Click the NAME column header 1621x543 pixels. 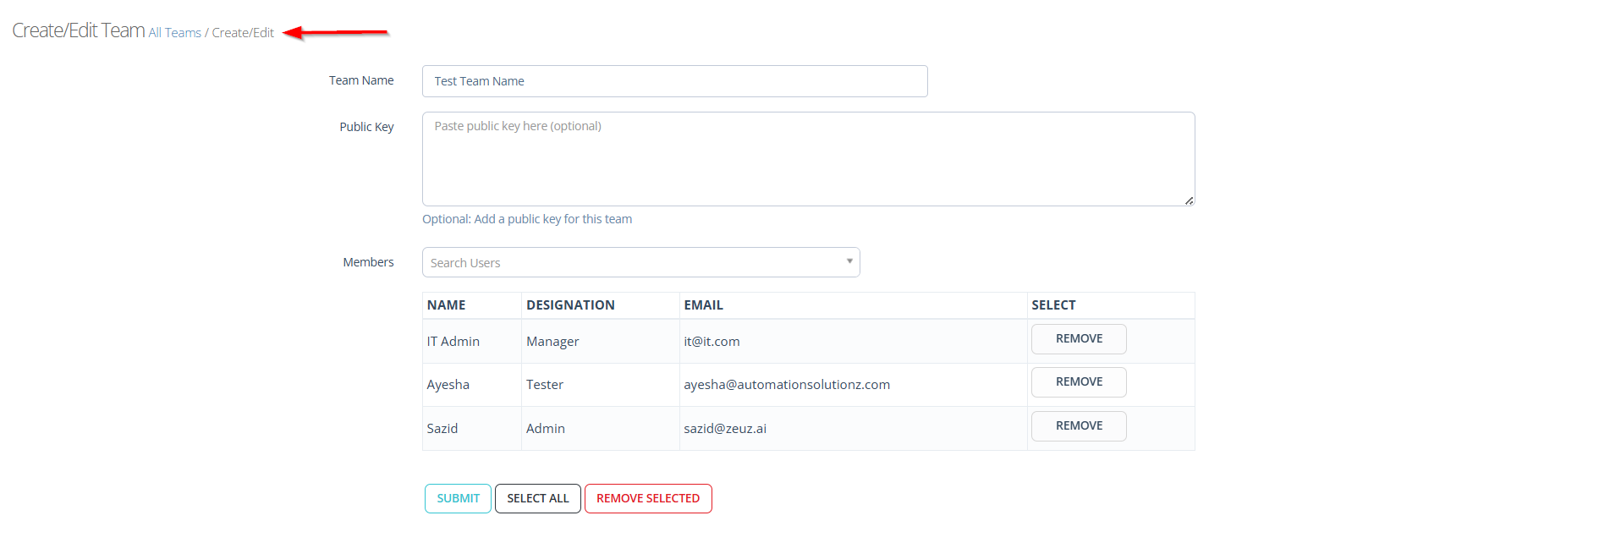point(446,305)
